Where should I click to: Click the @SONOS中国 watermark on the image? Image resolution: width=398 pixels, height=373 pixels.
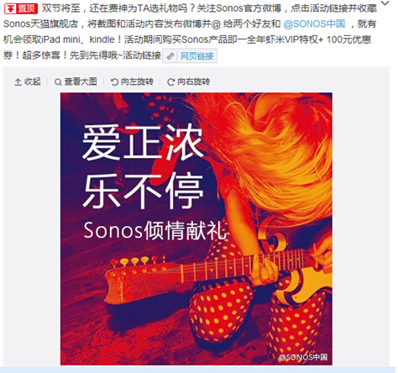pos(303,357)
